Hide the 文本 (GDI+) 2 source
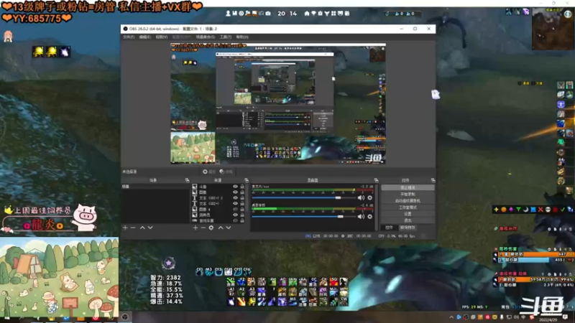The image size is (575, 323). (236, 198)
